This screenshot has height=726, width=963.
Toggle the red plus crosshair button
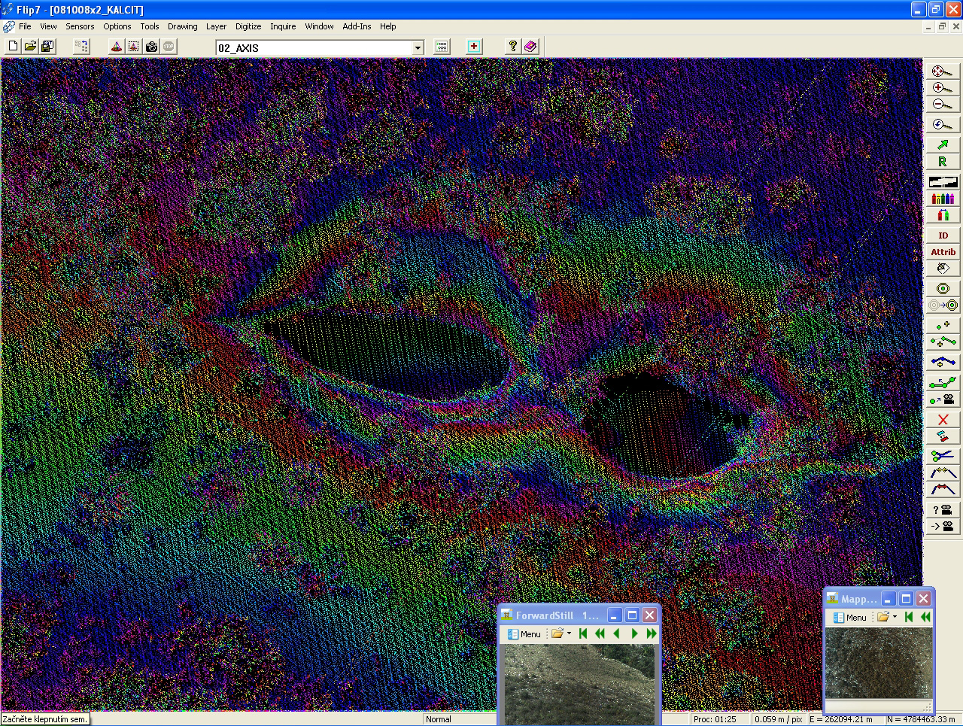click(474, 47)
